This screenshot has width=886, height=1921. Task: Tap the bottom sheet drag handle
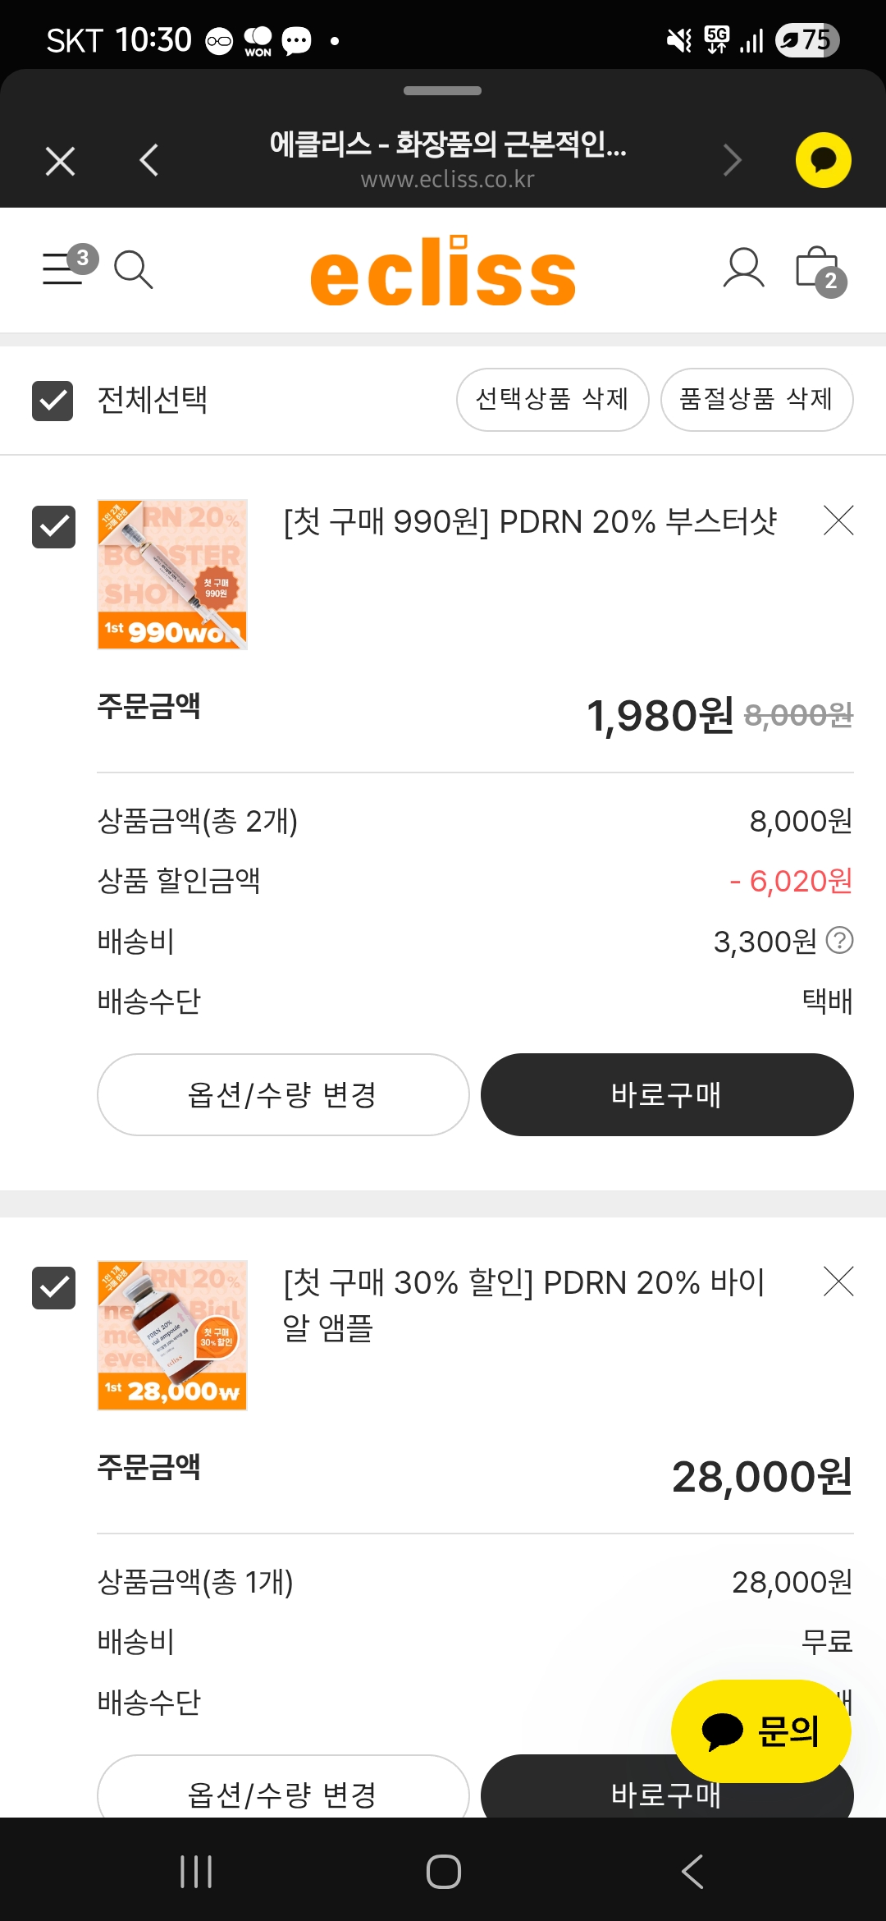tap(442, 91)
